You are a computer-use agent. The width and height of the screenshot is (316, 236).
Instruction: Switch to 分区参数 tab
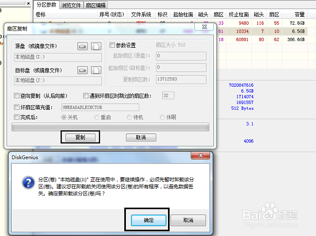pos(46,5)
